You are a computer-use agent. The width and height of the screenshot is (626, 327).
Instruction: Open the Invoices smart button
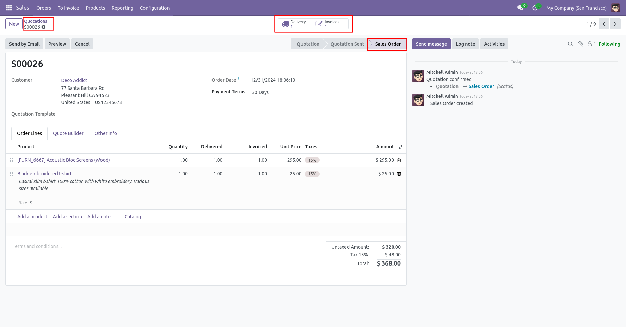pos(331,24)
